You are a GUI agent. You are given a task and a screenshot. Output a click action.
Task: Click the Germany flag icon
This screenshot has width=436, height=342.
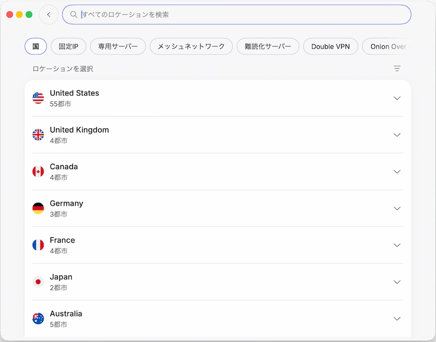click(x=38, y=208)
